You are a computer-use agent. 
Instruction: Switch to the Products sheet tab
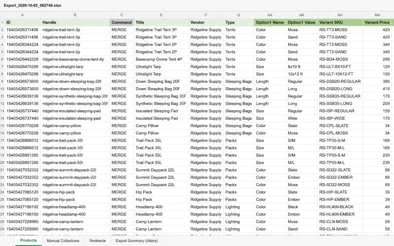point(29,241)
